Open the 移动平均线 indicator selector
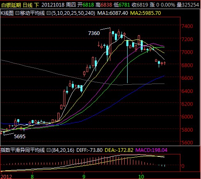 pyautogui.click(x=32, y=13)
